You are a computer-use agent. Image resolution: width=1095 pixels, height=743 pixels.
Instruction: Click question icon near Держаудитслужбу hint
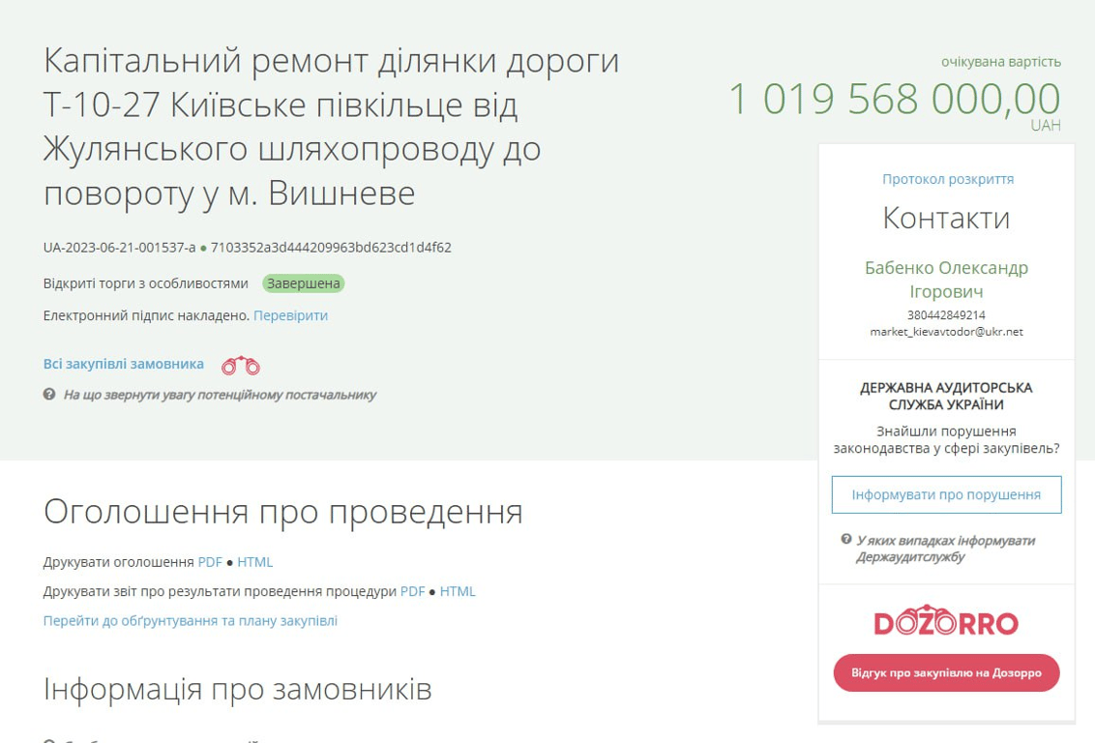[x=846, y=540]
